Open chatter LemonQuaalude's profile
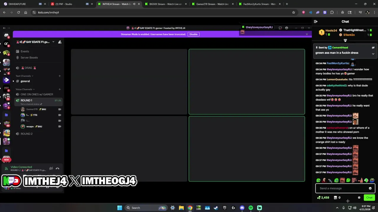Viewport: 378px width, 212px height. (337, 79)
